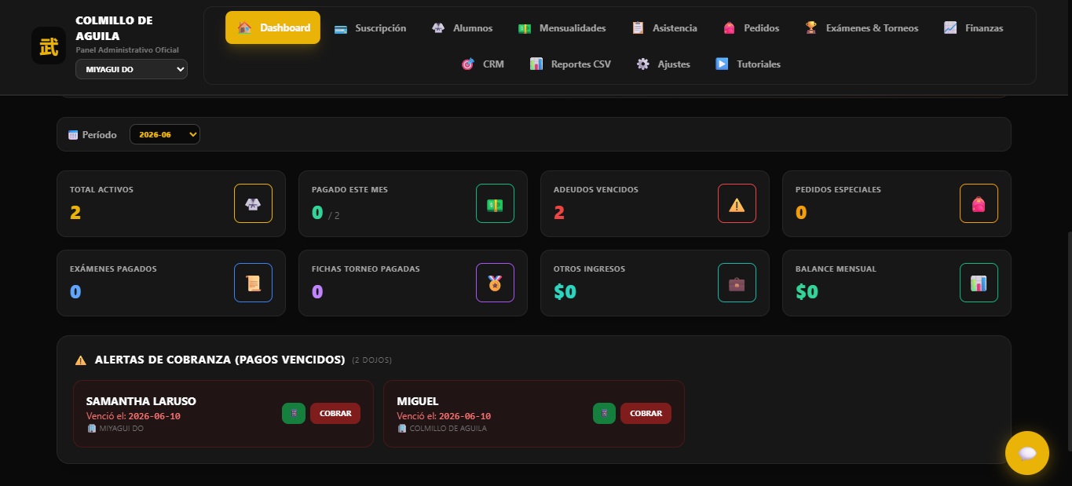Click COBRAR for Samantha Laruso
The height and width of the screenshot is (486, 1072).
pos(335,413)
